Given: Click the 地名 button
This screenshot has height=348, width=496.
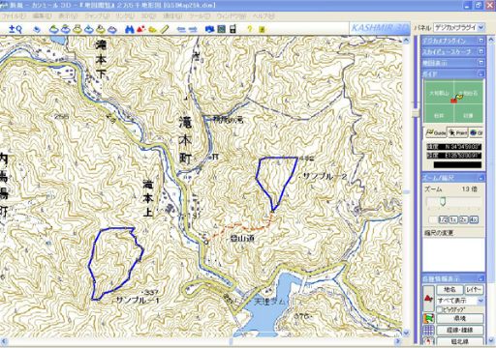Looking at the screenshot, I should tap(449, 290).
